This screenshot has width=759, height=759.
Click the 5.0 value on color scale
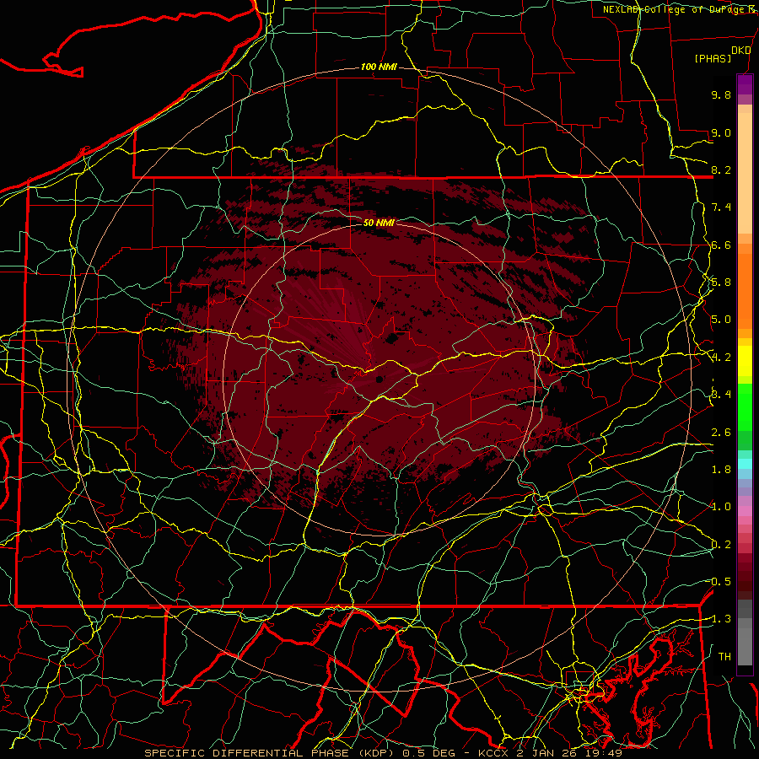click(721, 320)
